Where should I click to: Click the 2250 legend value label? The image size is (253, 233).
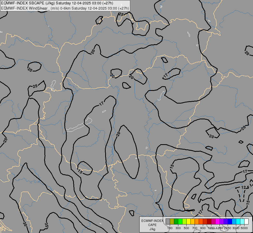click(x=228, y=228)
